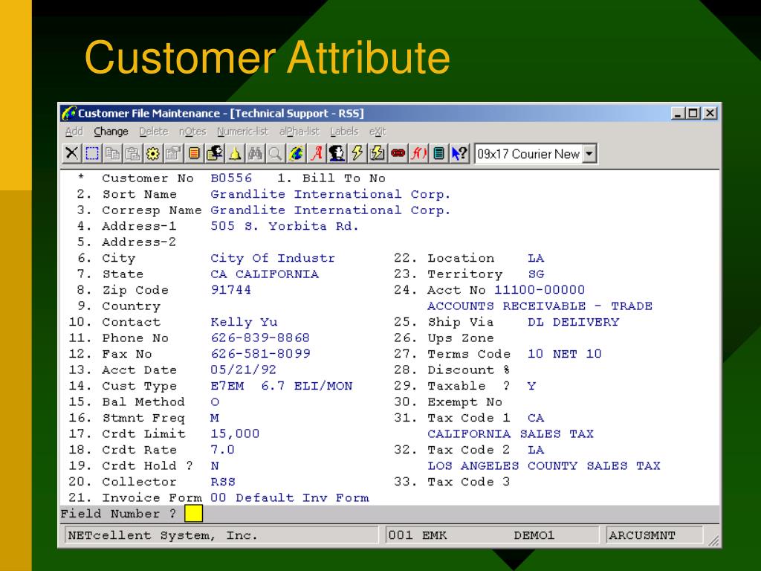The image size is (761, 571).
Task: Click the Territory value SG
Action: (536, 274)
